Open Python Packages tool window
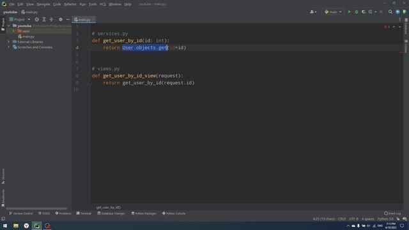Image resolution: width=409 pixels, height=230 pixels. [x=144, y=213]
